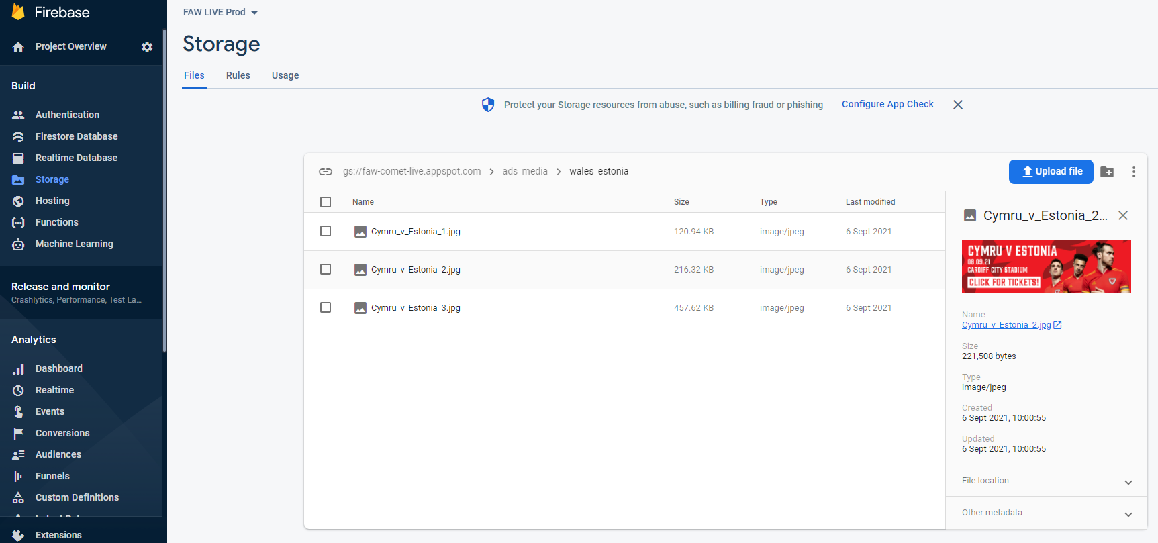Expand the File location section
This screenshot has width=1158, height=543.
pyautogui.click(x=1046, y=481)
